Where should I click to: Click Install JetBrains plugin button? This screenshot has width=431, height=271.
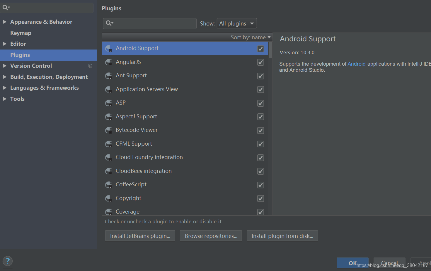140,236
